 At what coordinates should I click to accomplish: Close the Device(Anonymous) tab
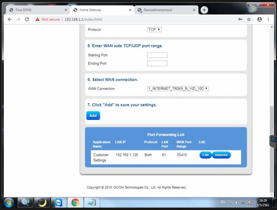194,10
